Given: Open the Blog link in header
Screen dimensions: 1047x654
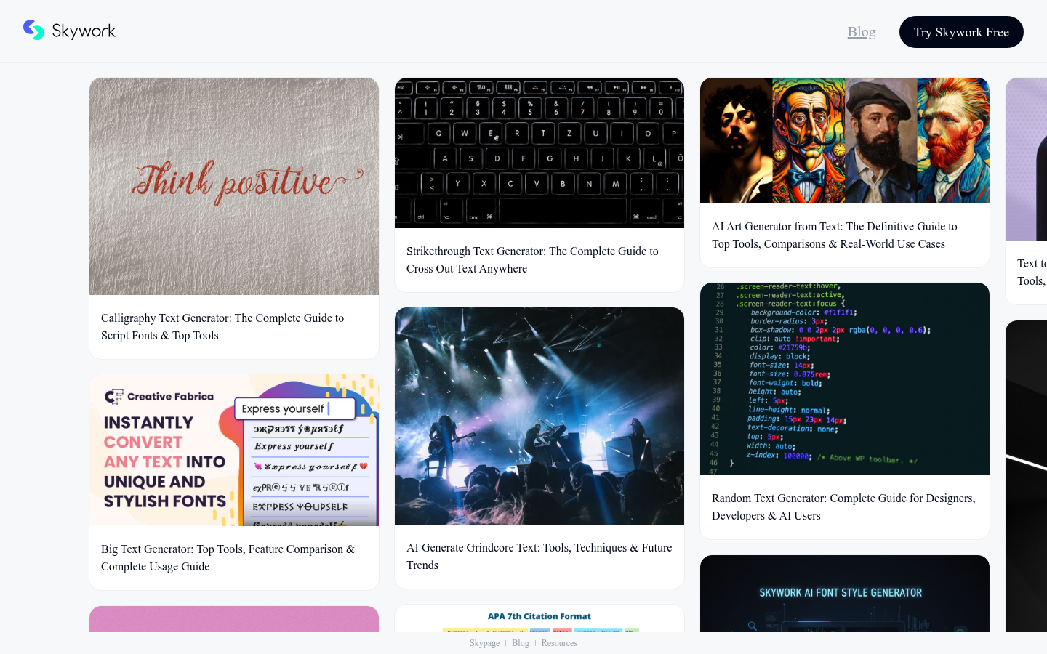Looking at the screenshot, I should (x=862, y=32).
